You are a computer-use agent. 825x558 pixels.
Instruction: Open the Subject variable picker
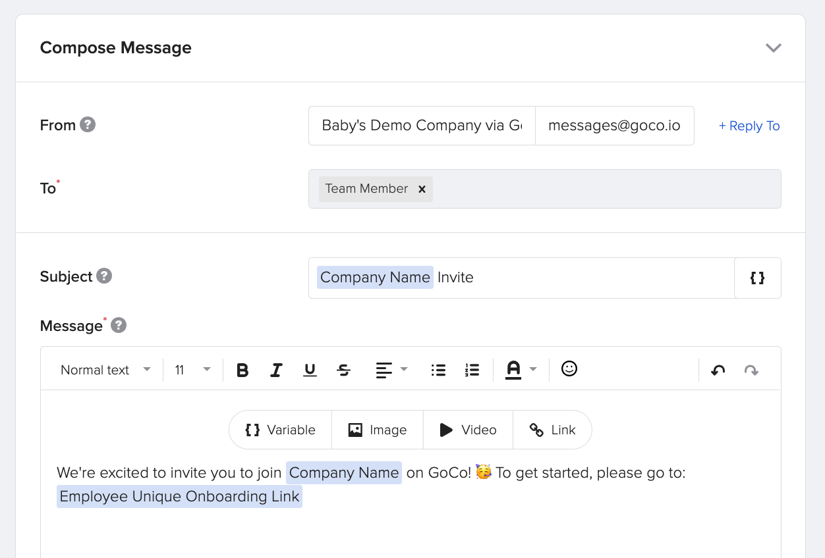757,278
